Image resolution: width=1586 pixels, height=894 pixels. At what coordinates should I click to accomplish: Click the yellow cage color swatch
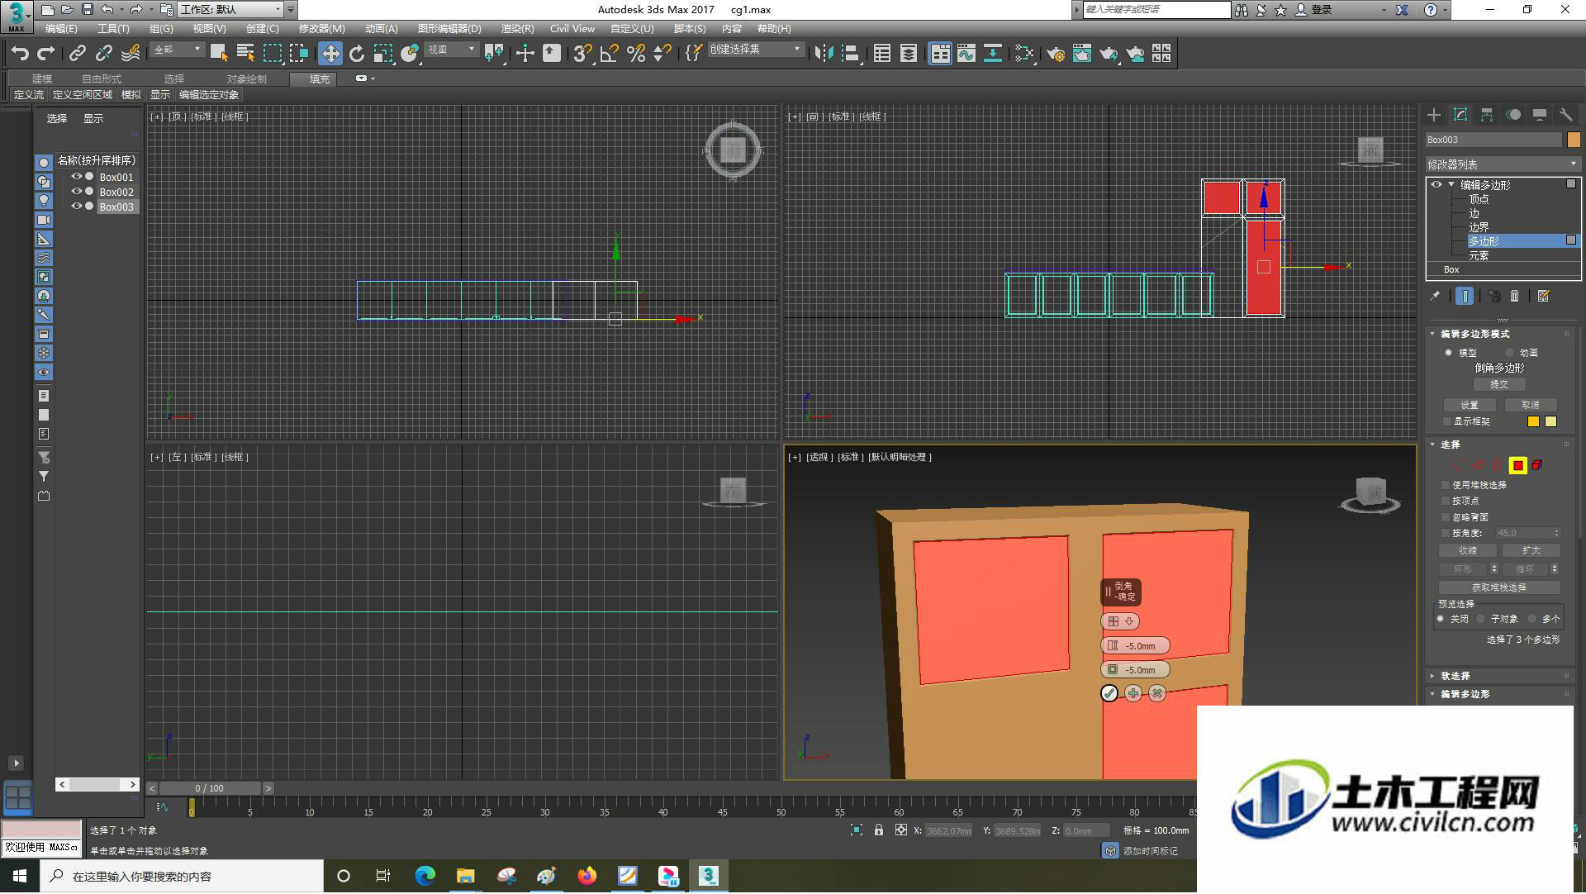[1533, 421]
